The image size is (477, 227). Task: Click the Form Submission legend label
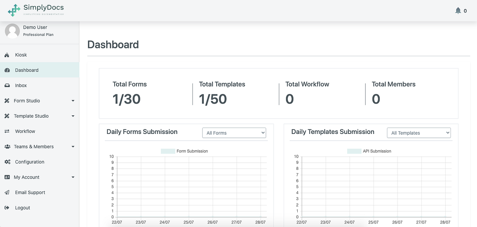[192, 151]
